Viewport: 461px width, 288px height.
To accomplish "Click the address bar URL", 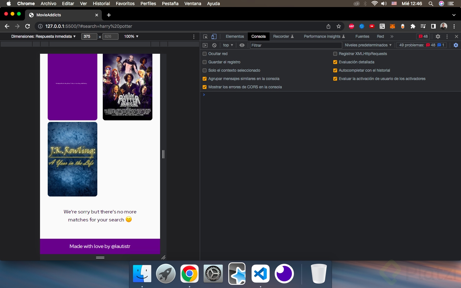I will pyautogui.click(x=89, y=26).
